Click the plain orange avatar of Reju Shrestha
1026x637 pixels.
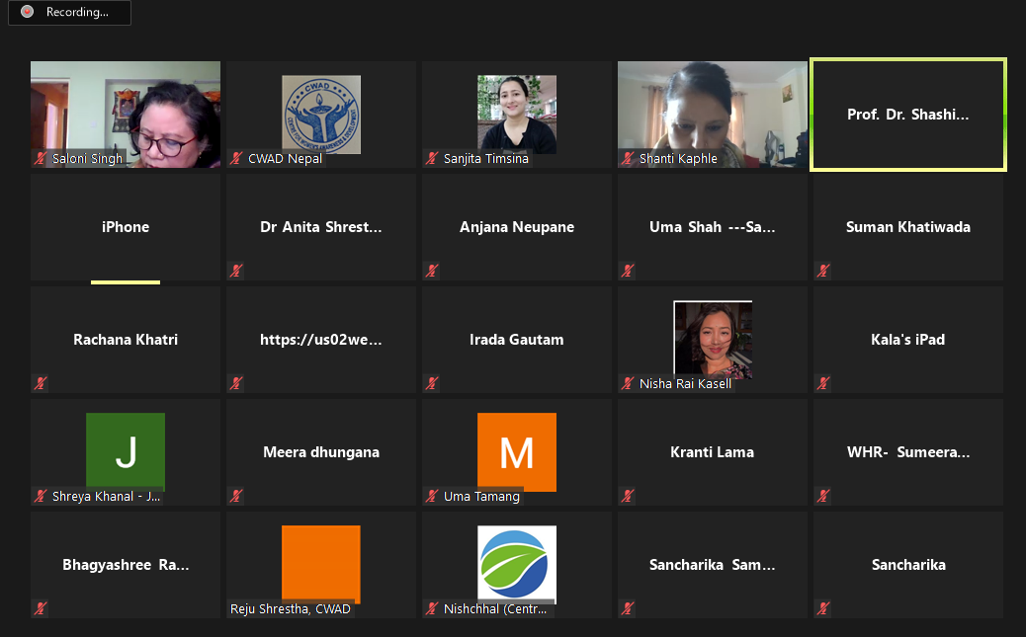(x=320, y=562)
